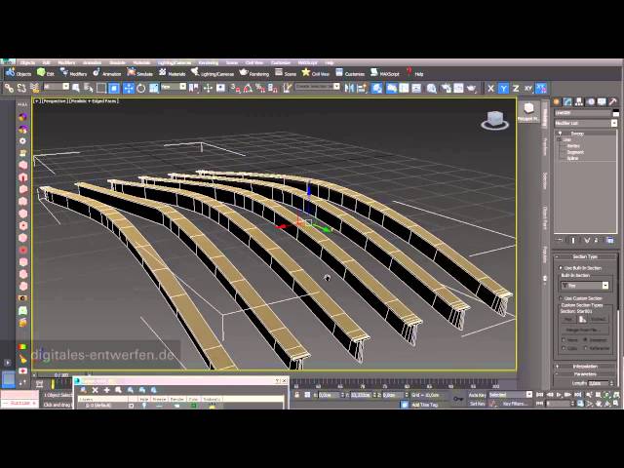Select the Vertex sub-object level

pos(573,145)
